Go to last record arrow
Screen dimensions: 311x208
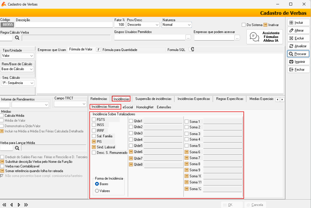point(26,205)
